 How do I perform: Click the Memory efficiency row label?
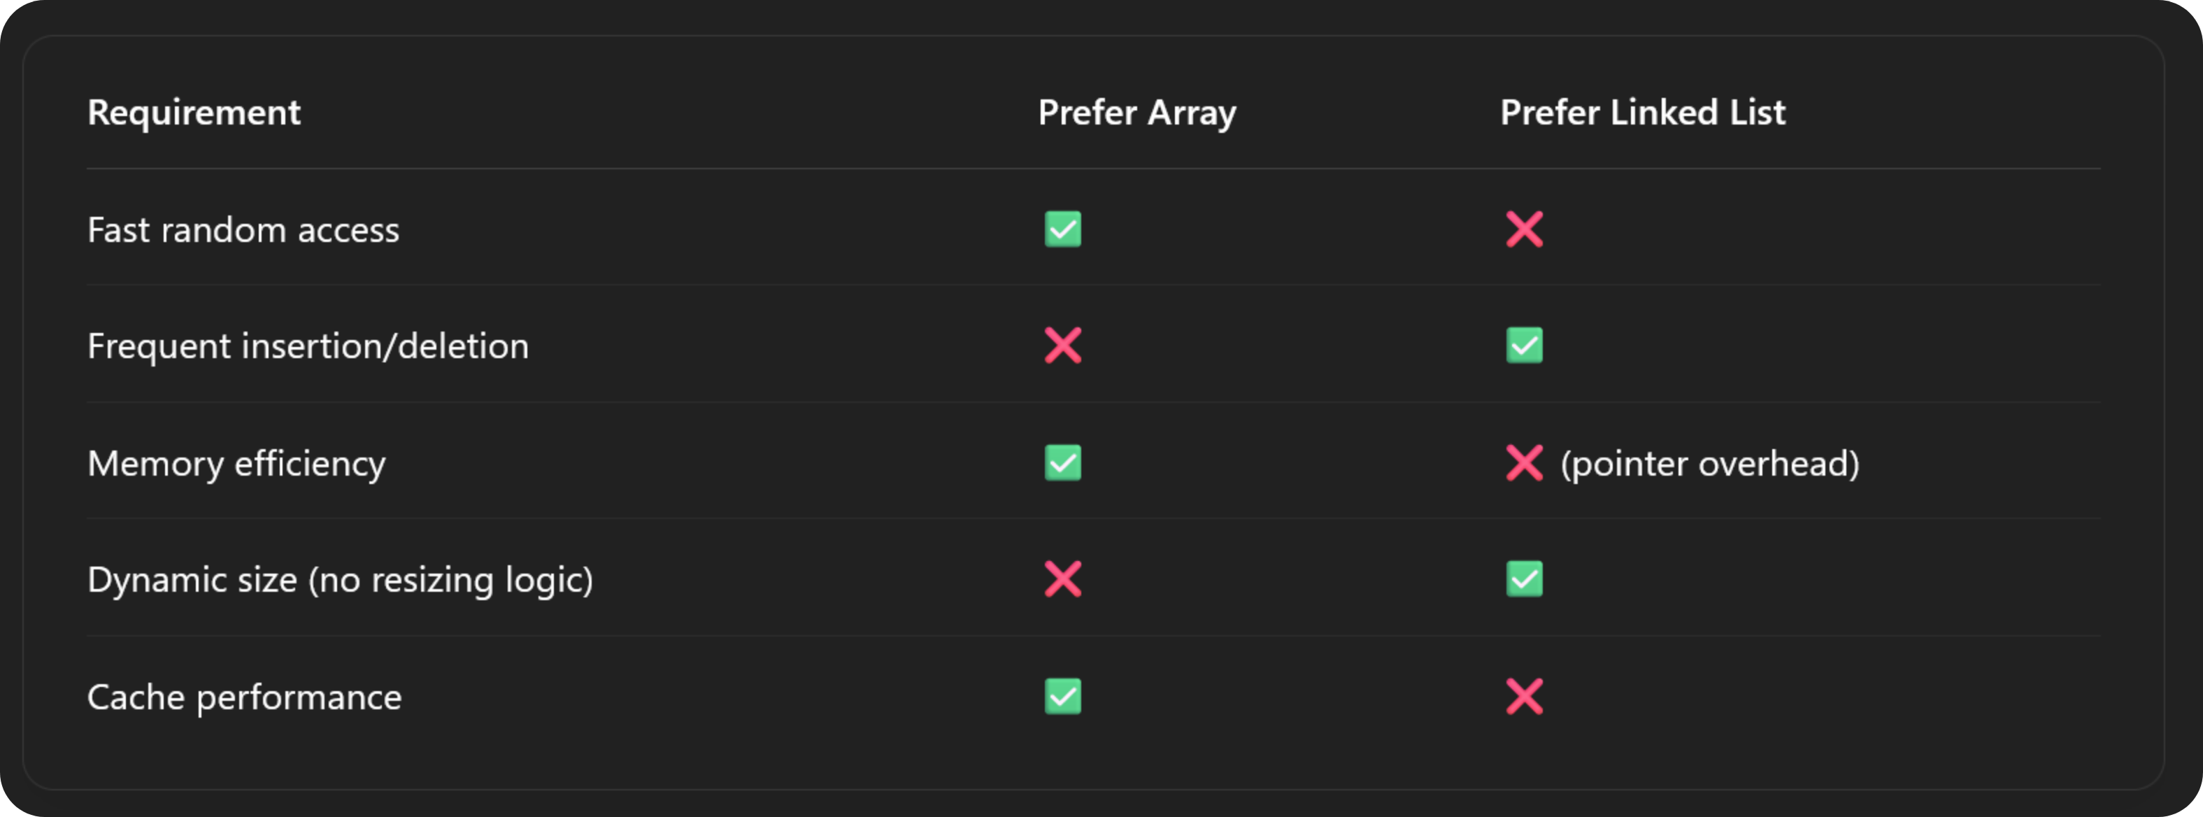[236, 464]
